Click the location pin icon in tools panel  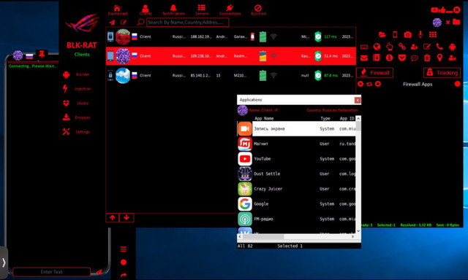(439, 58)
